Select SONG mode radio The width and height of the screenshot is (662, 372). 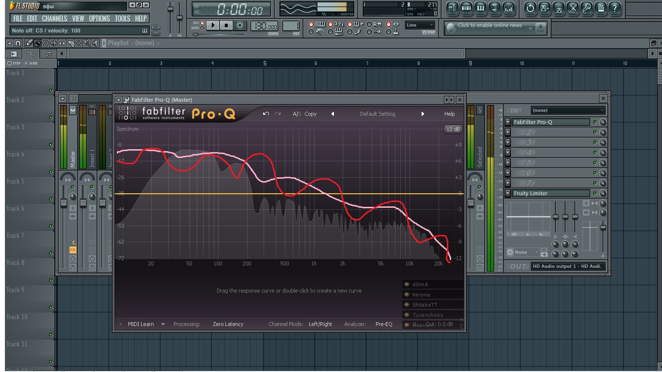(203, 28)
